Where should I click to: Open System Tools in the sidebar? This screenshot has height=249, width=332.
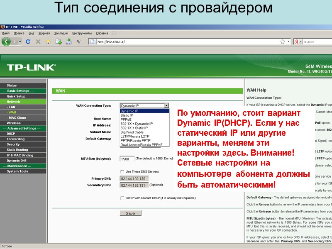[x=17, y=171]
